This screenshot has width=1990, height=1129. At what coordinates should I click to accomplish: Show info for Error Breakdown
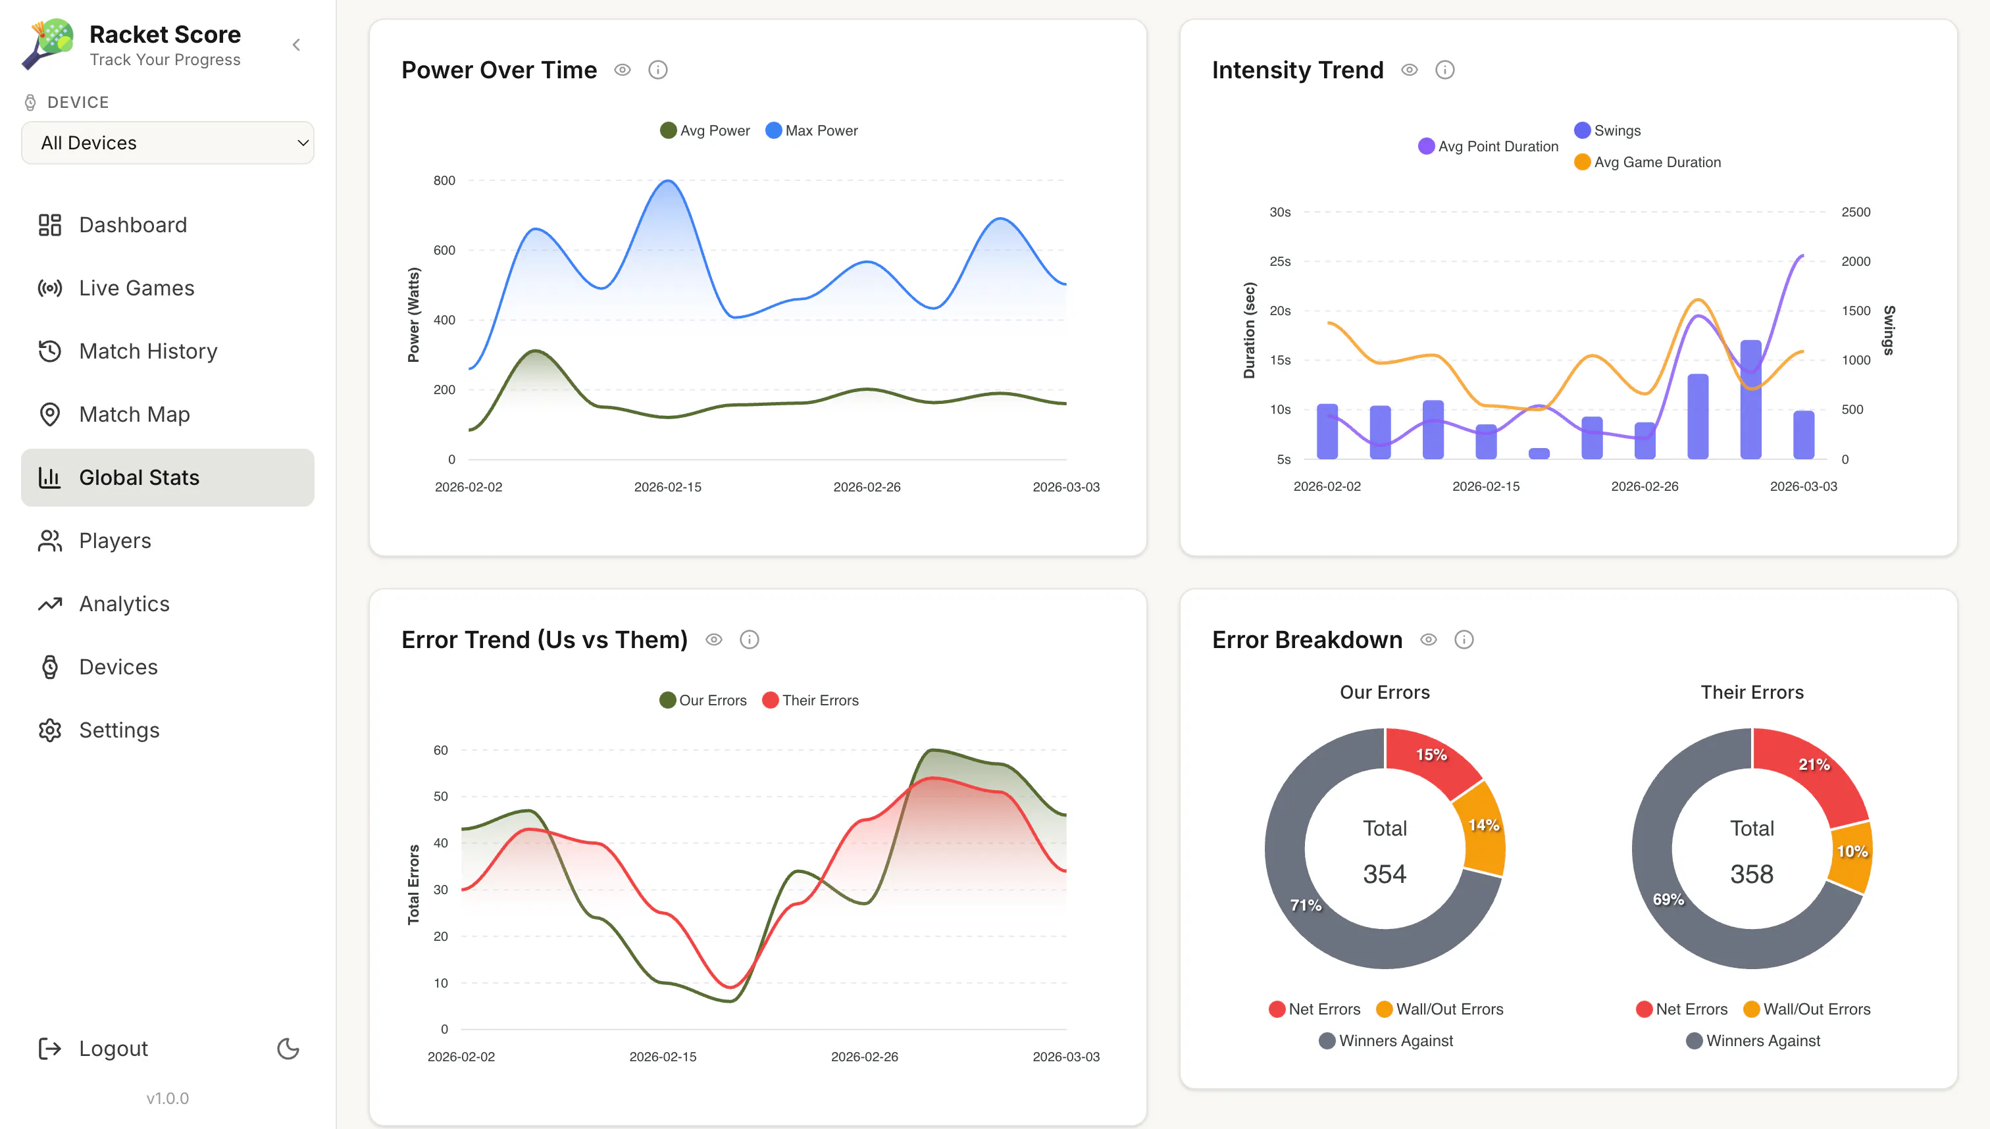coord(1464,640)
